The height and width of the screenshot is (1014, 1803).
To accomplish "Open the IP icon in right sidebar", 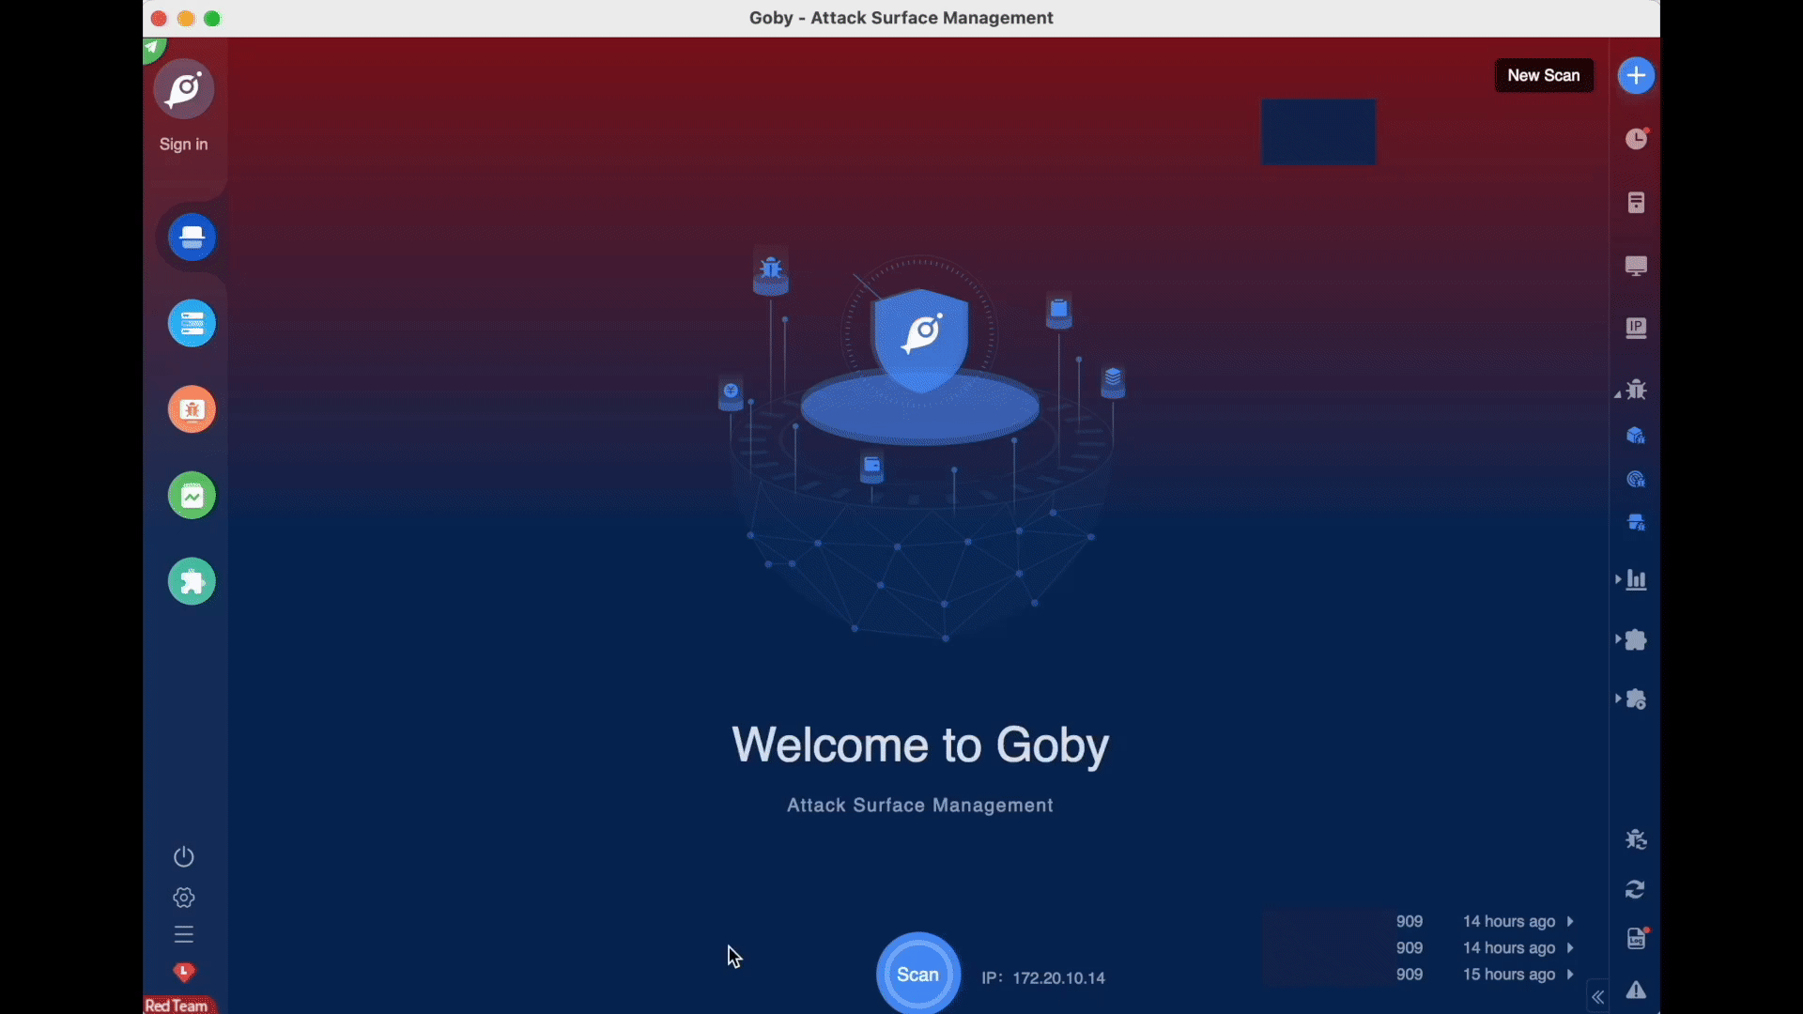I will coord(1636,328).
